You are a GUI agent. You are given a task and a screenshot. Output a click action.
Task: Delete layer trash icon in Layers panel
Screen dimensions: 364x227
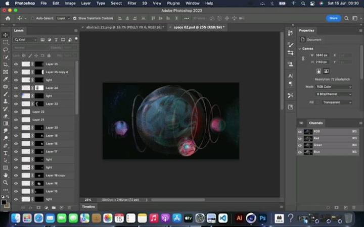(69, 208)
